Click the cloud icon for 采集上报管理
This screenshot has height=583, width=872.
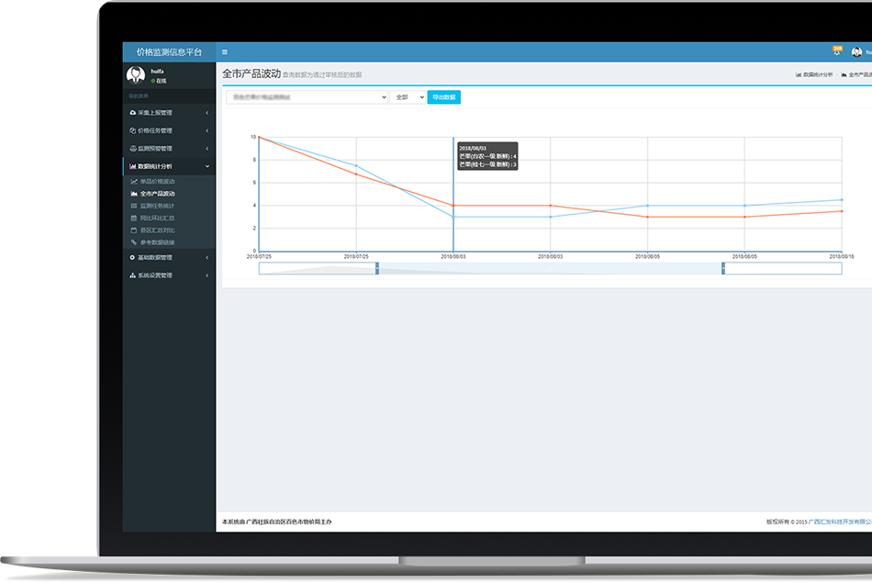tap(132, 112)
